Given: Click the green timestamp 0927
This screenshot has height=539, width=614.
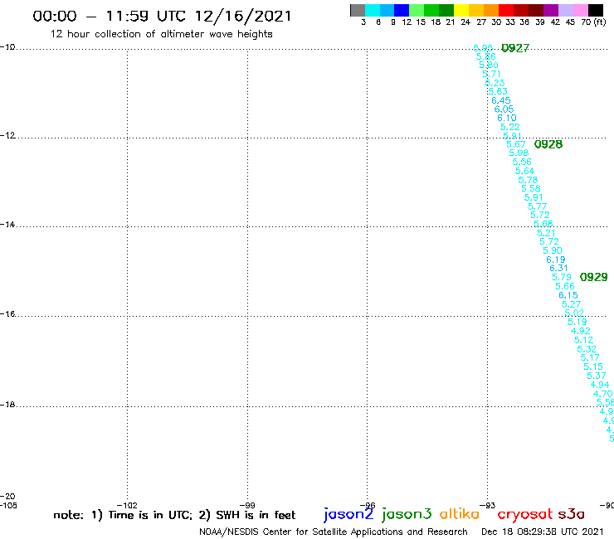Looking at the screenshot, I should click(x=515, y=48).
